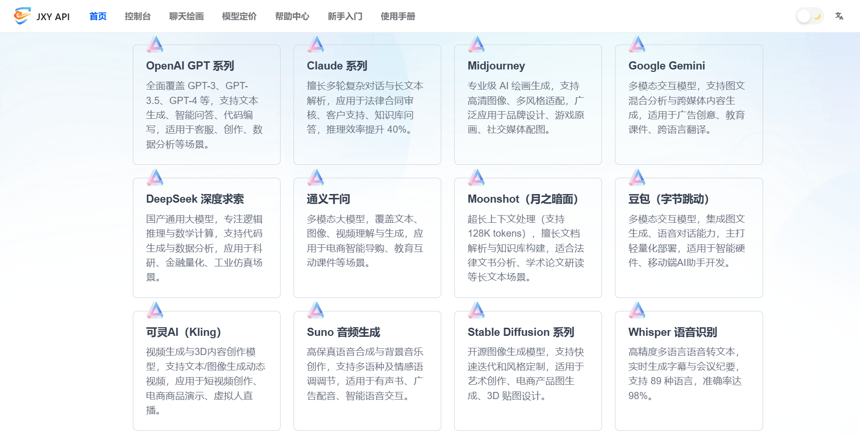Click the Moonshot description starting 超长上下文处理

point(526,248)
